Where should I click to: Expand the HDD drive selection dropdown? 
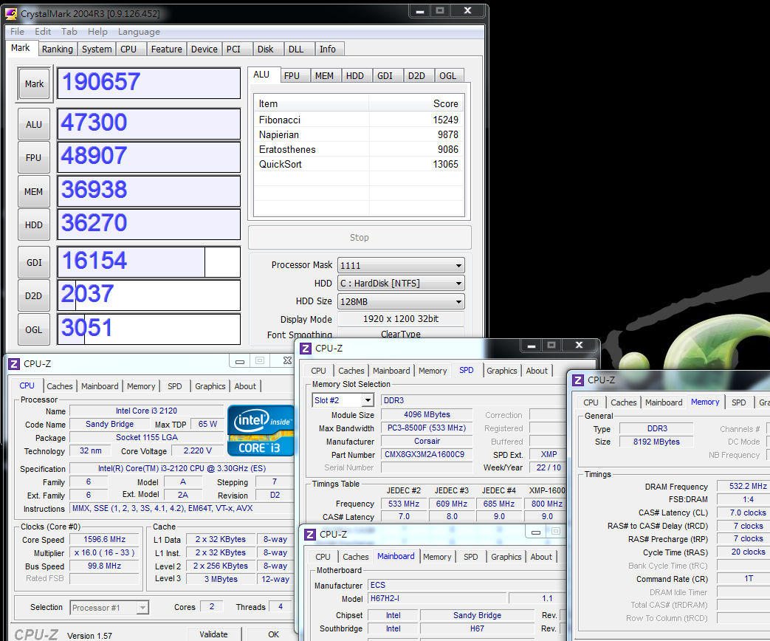point(401,284)
